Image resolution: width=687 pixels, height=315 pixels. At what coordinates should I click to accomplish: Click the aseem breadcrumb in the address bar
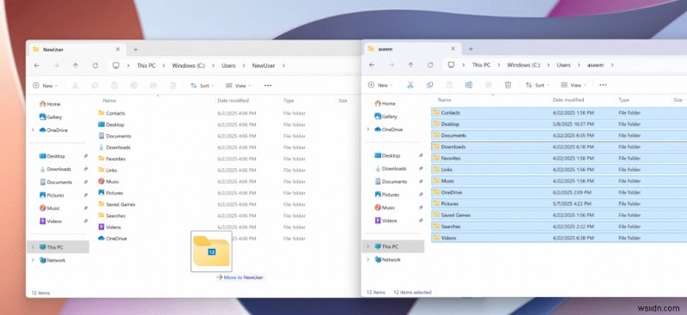595,65
